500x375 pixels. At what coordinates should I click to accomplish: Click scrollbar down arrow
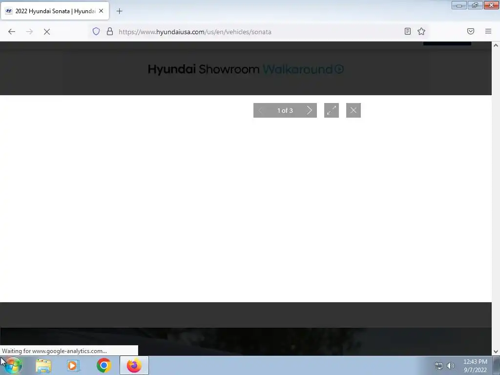(x=496, y=352)
